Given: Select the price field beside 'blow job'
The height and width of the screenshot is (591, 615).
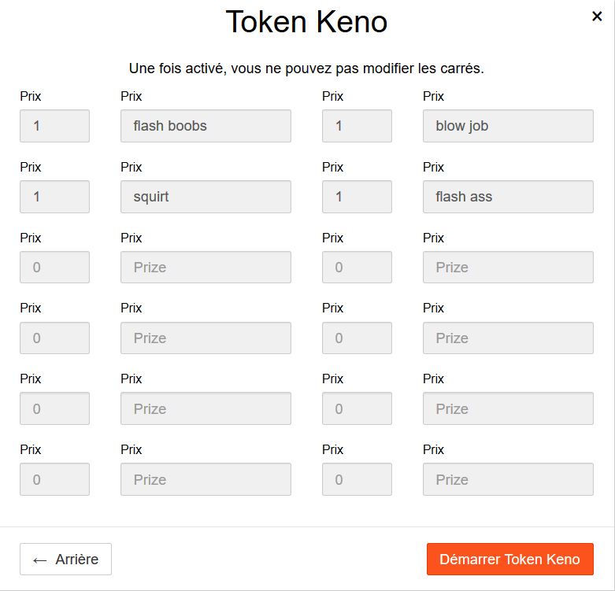Looking at the screenshot, I should click(x=357, y=126).
